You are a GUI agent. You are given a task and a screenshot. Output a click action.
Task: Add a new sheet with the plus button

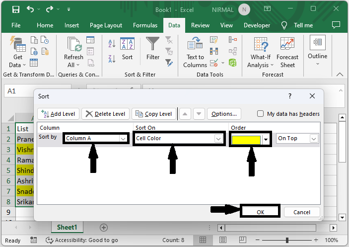(104, 228)
